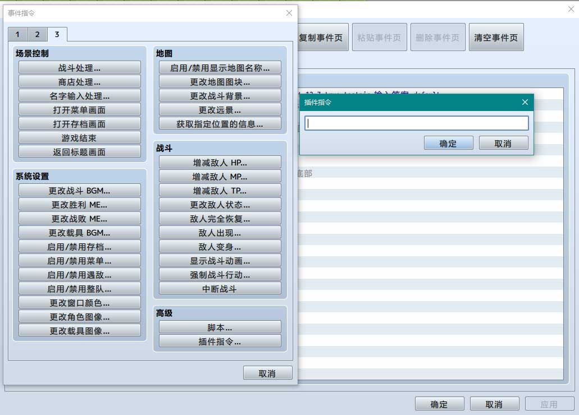Screen dimensions: 579x415
Task: Select the 脚本 script command
Action: [x=220, y=327]
